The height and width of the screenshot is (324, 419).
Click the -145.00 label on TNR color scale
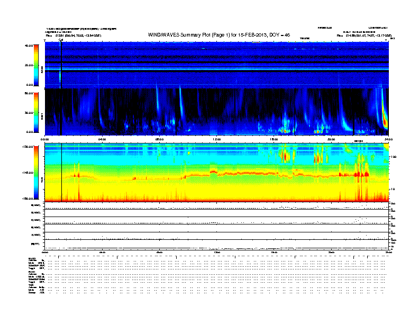tap(28, 173)
